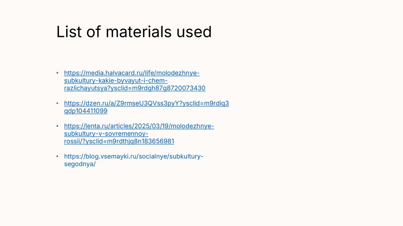Click the 'qdp104411099' link line
Image resolution: width=403 pixels, height=226 pixels.
pos(85,111)
